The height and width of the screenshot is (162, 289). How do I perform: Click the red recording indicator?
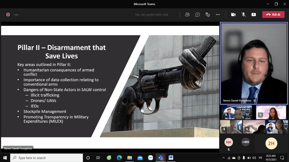[8, 14]
